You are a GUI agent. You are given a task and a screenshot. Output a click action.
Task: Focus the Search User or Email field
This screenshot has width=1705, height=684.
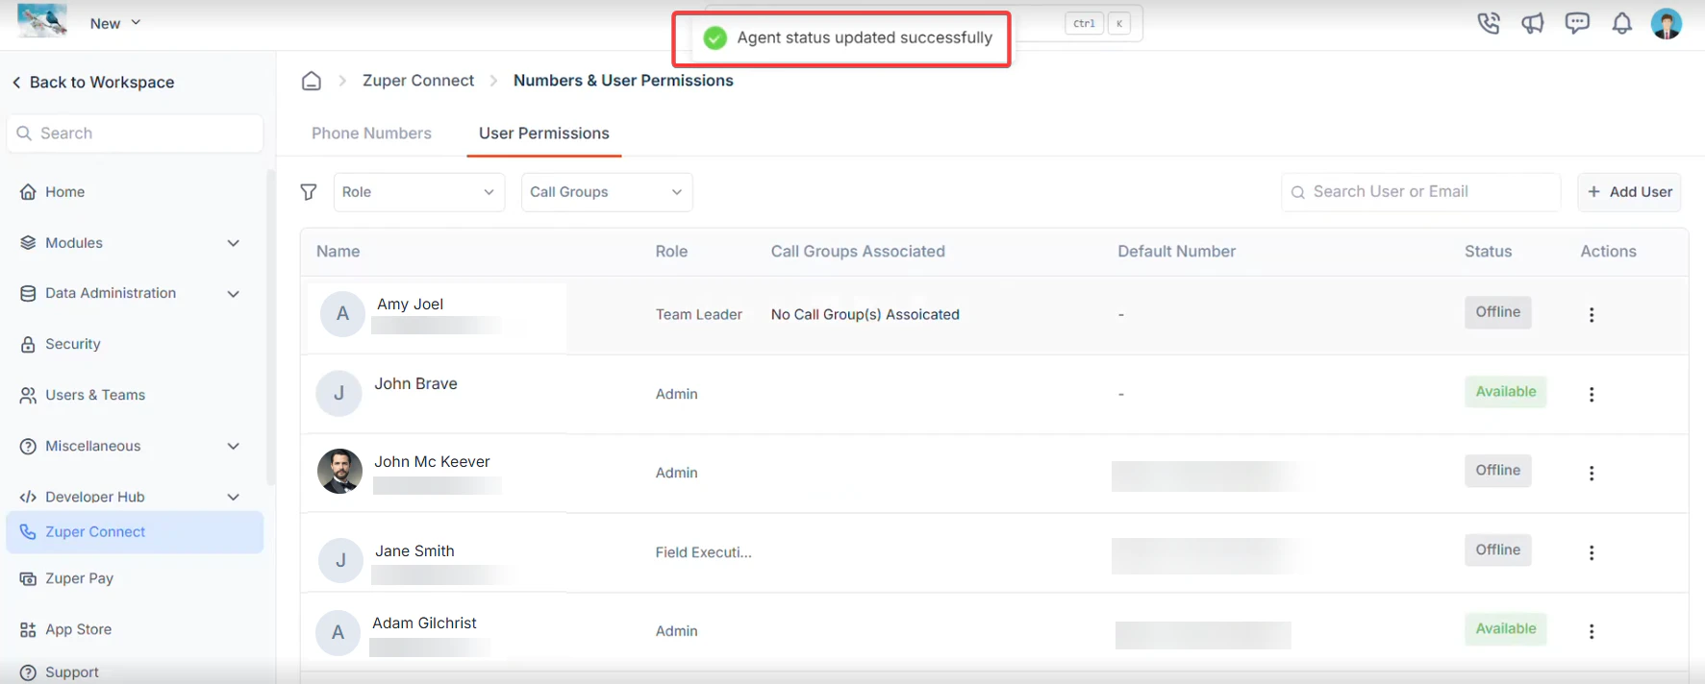[x=1421, y=192]
